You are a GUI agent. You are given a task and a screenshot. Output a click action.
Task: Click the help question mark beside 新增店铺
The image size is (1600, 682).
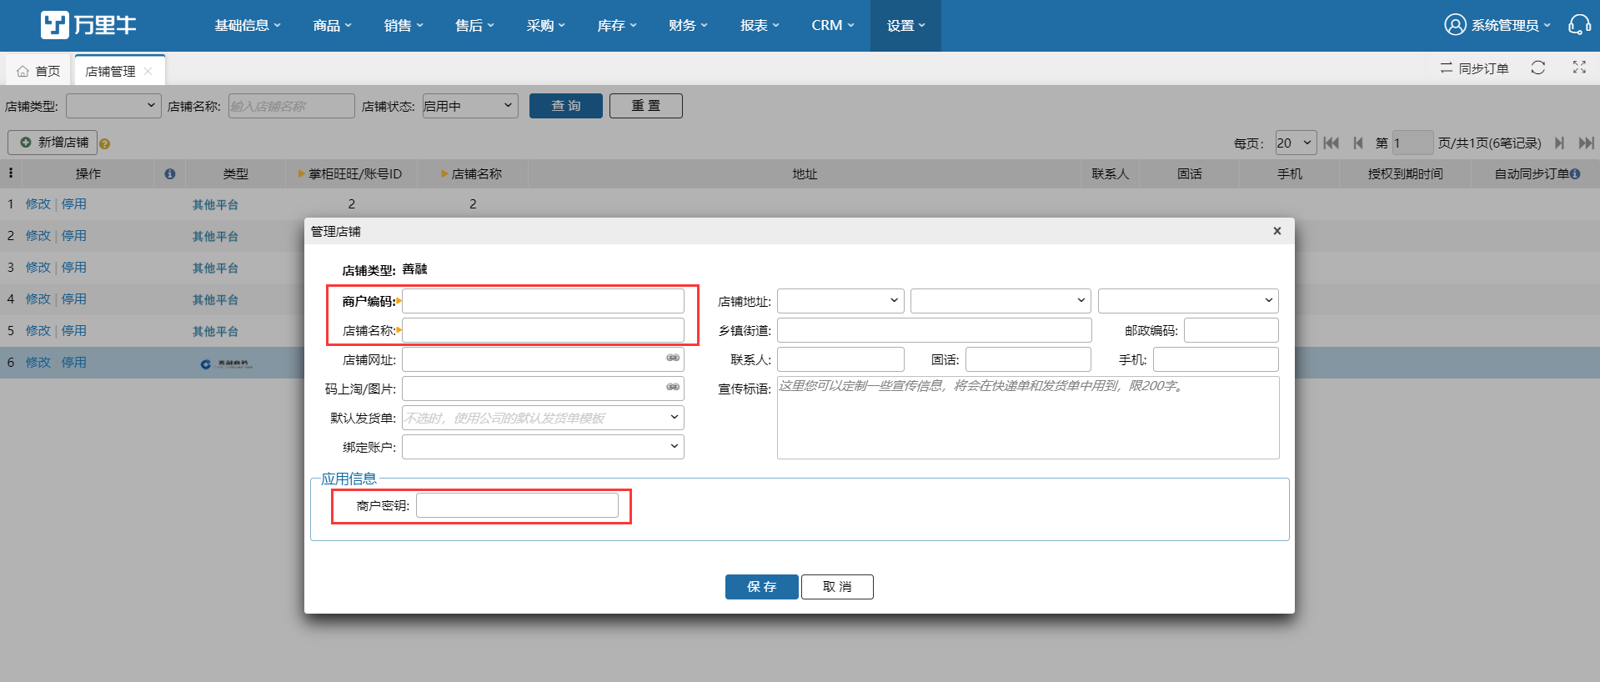tap(104, 143)
